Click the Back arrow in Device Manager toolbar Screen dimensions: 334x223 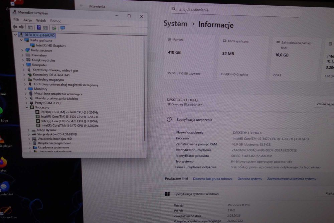(15, 27)
